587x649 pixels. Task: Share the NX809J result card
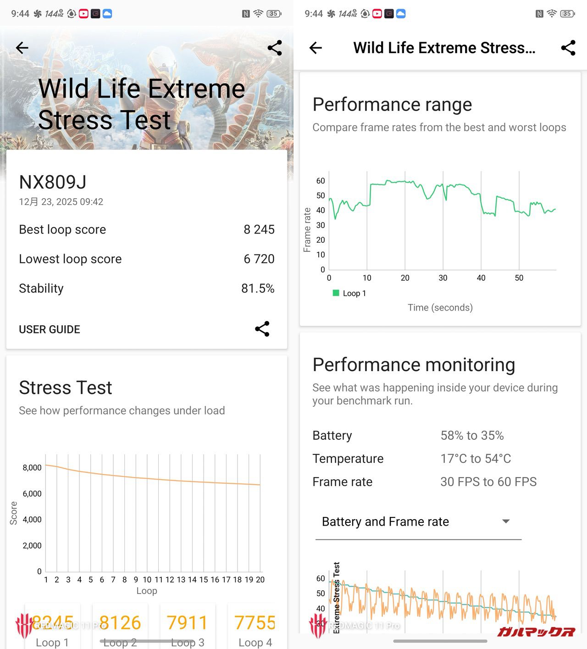262,329
